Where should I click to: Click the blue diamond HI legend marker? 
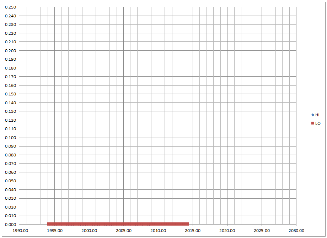[x=313, y=115]
